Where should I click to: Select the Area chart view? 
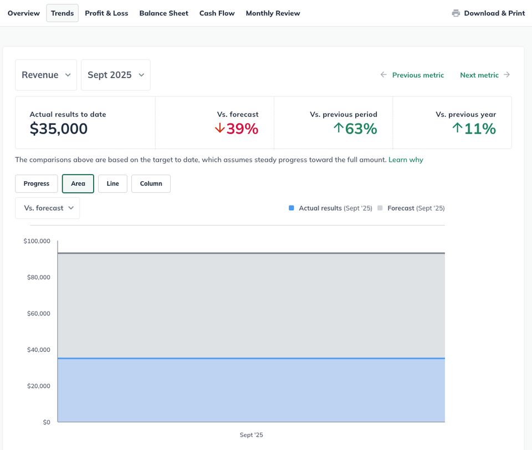pos(78,183)
